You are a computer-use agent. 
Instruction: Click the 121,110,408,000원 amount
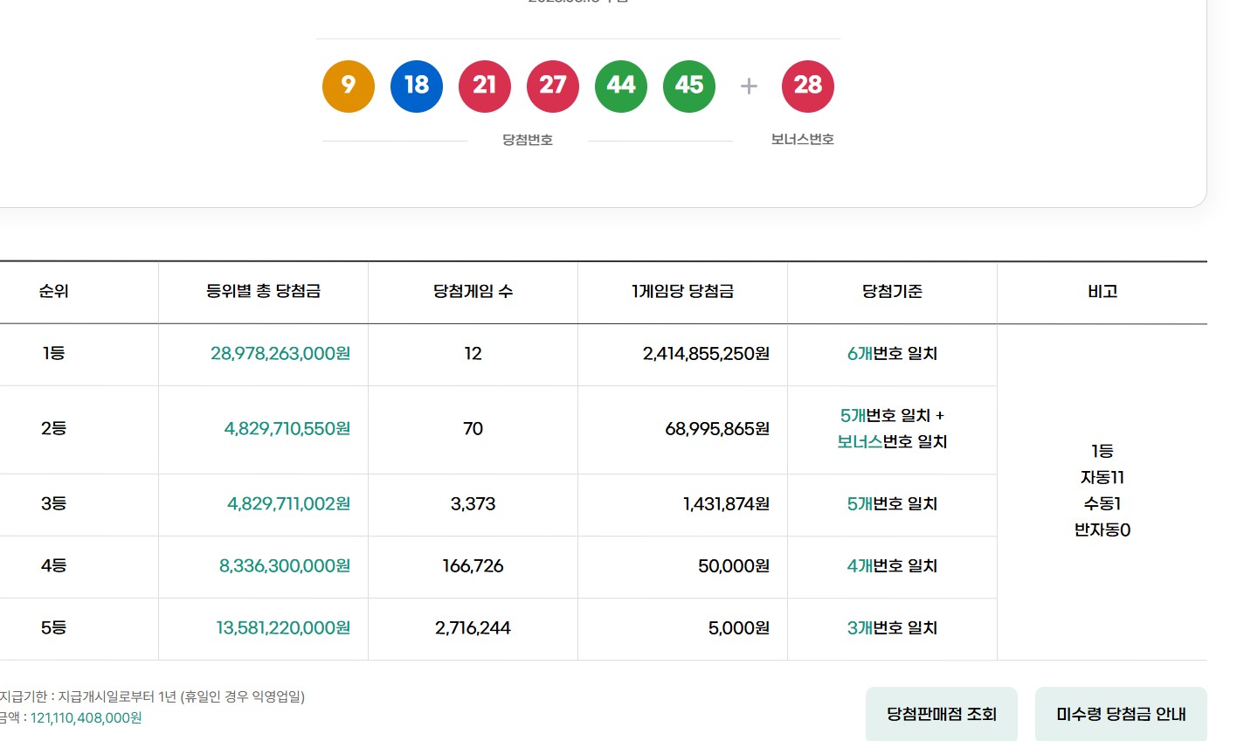pyautogui.click(x=86, y=718)
